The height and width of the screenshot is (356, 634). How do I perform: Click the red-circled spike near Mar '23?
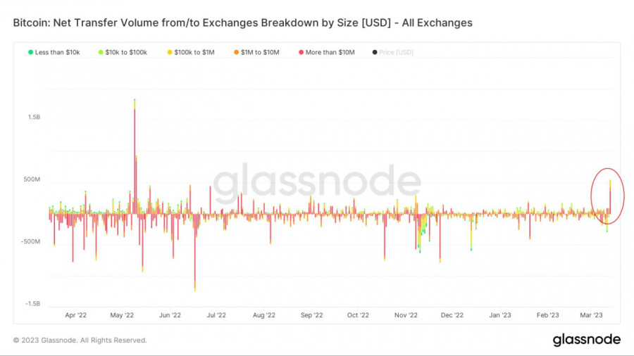(x=610, y=197)
